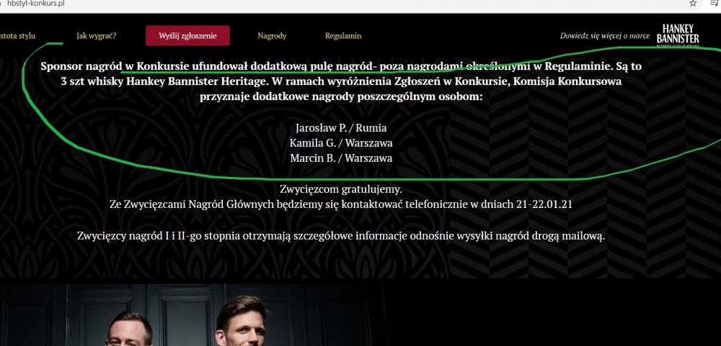This screenshot has height=346, width=721.
Task: Open the Regulamin page
Action: tap(343, 36)
